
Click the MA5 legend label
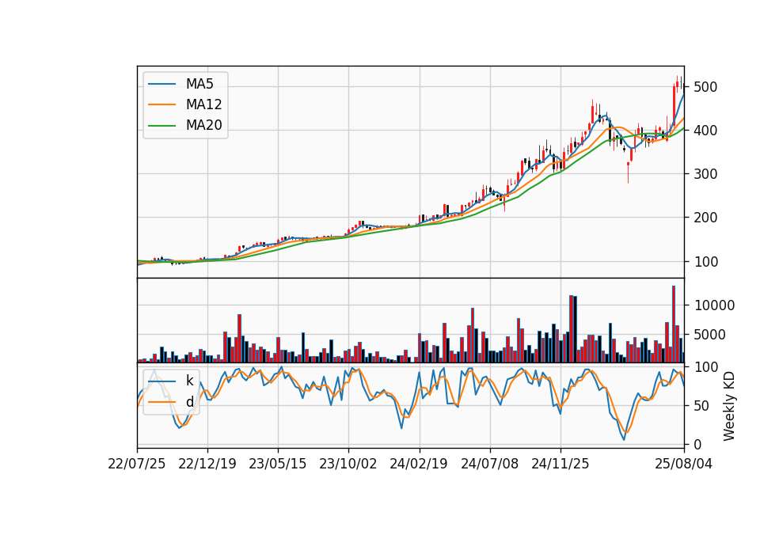click(x=199, y=84)
